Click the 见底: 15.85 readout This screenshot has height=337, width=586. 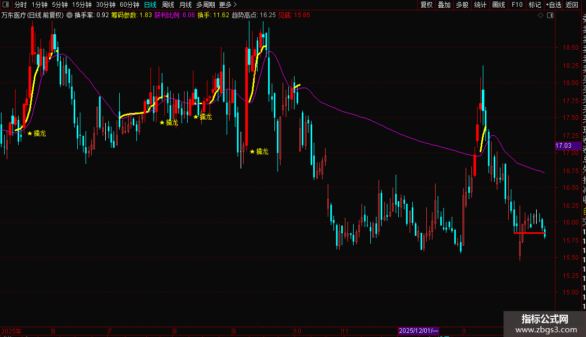click(x=294, y=16)
